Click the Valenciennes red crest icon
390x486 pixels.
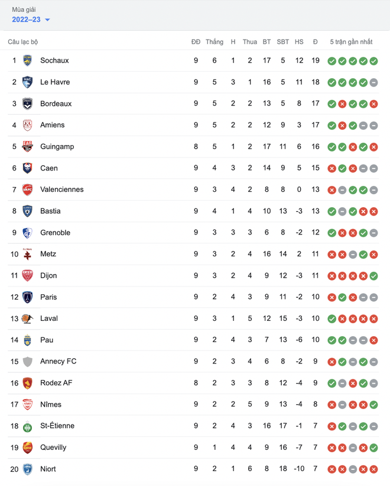[x=27, y=189]
